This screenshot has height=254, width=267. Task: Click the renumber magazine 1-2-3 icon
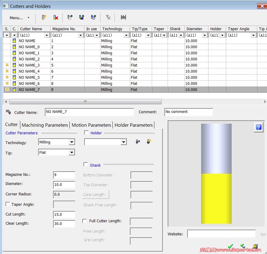[x=123, y=17]
